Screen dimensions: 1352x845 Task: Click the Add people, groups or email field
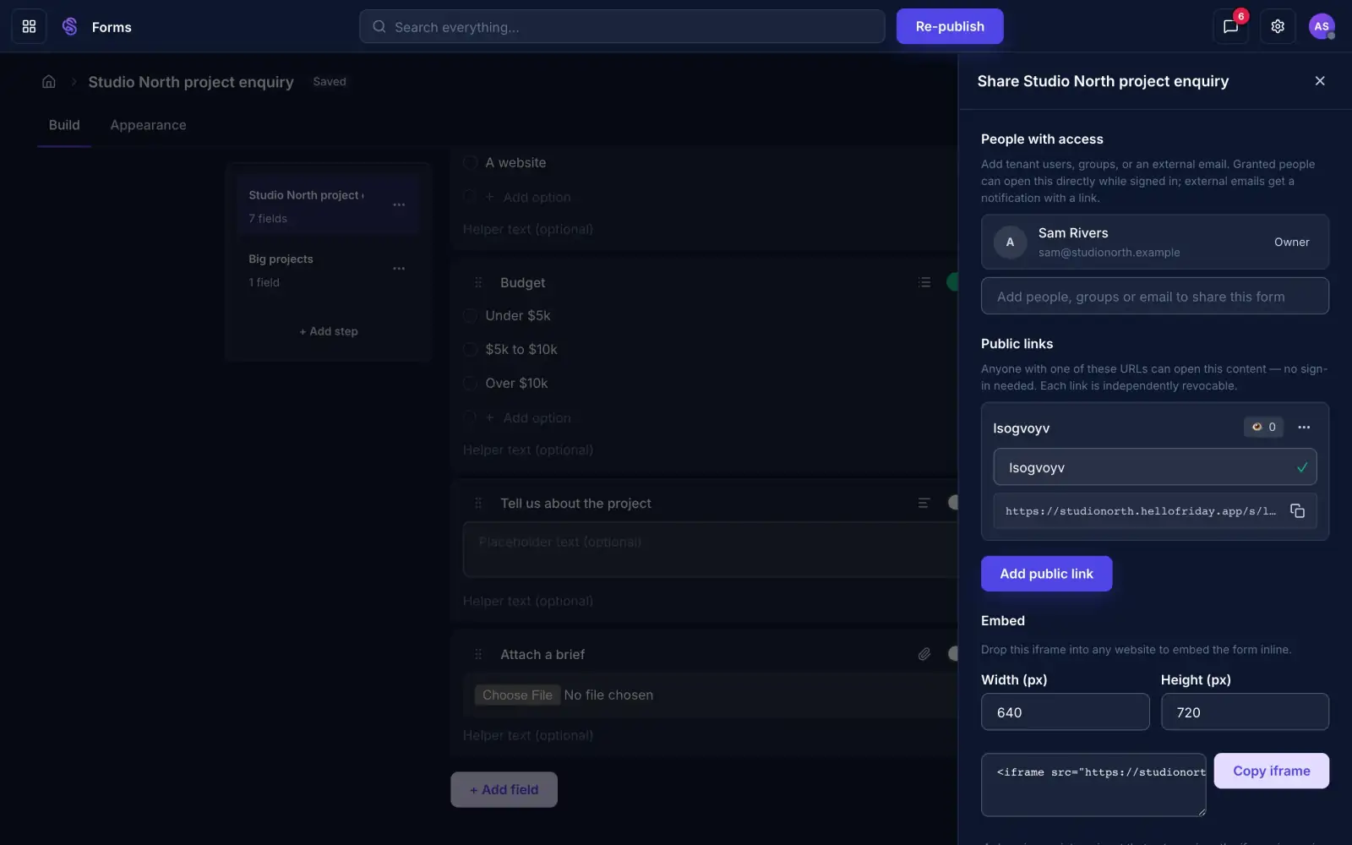[1154, 296]
